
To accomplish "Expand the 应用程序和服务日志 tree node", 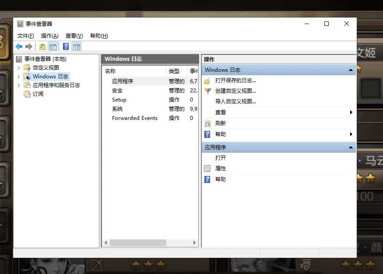I will click(18, 85).
